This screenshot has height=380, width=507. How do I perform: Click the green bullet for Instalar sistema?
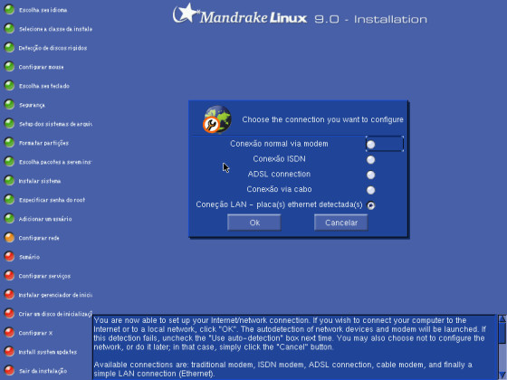[x=9, y=181]
